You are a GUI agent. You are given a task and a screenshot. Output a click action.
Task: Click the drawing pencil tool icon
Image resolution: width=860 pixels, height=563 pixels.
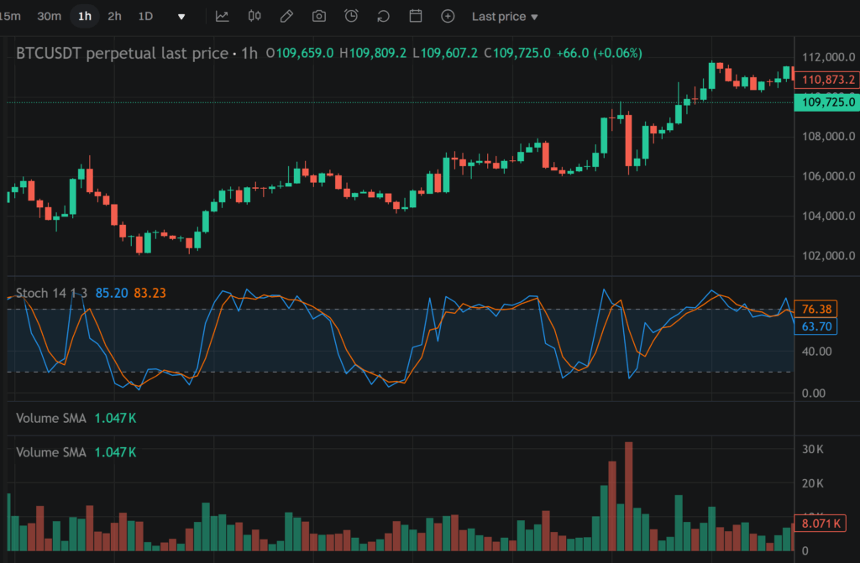(x=286, y=16)
